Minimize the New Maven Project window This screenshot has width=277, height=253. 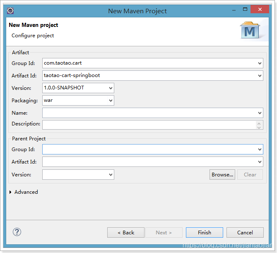tap(234, 10)
